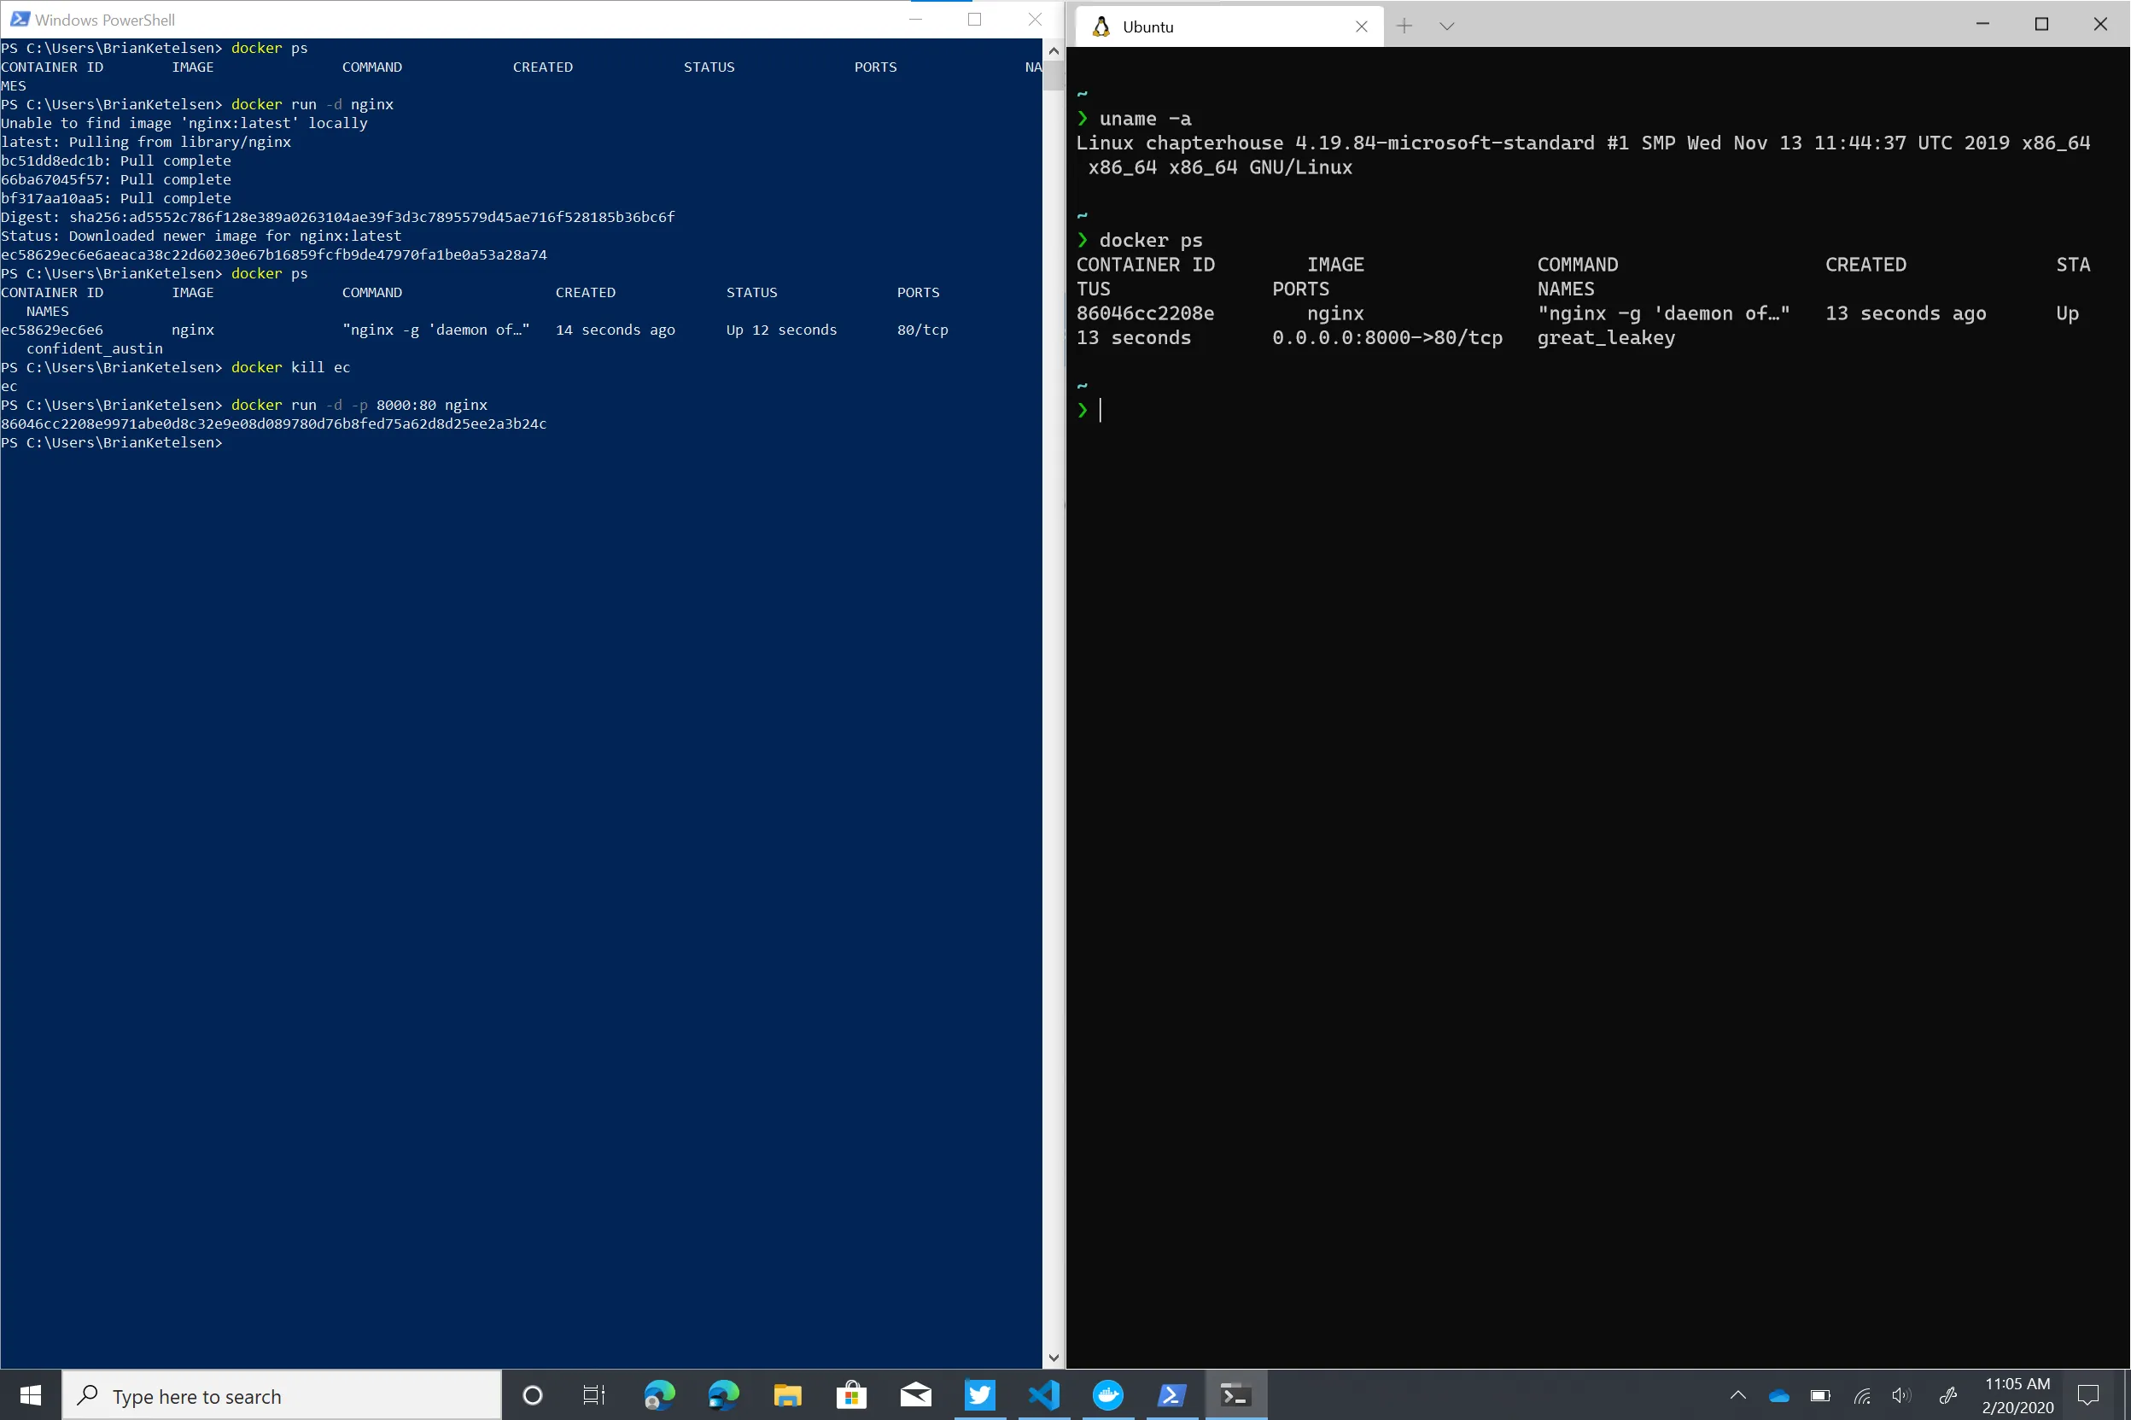
Task: Focus the Windows Terminal taskbar button
Action: 1235,1395
